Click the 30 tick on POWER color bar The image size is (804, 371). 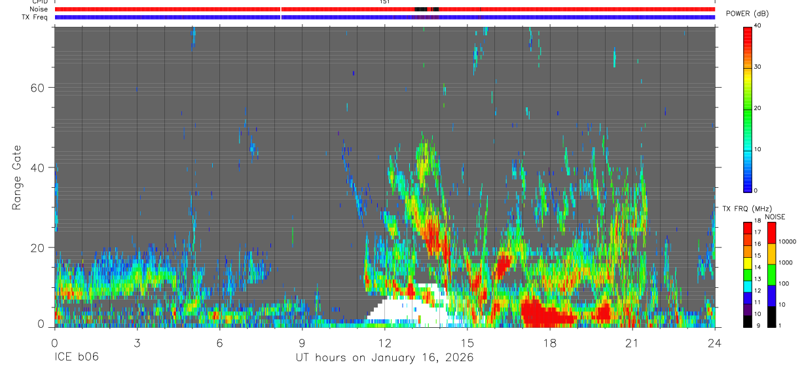click(x=758, y=67)
